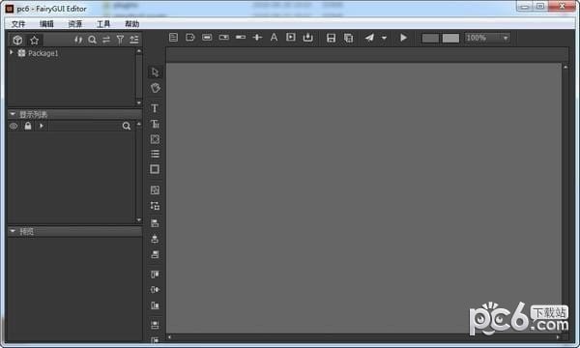
Task: Save with the floppy disk icon
Action: (331, 38)
